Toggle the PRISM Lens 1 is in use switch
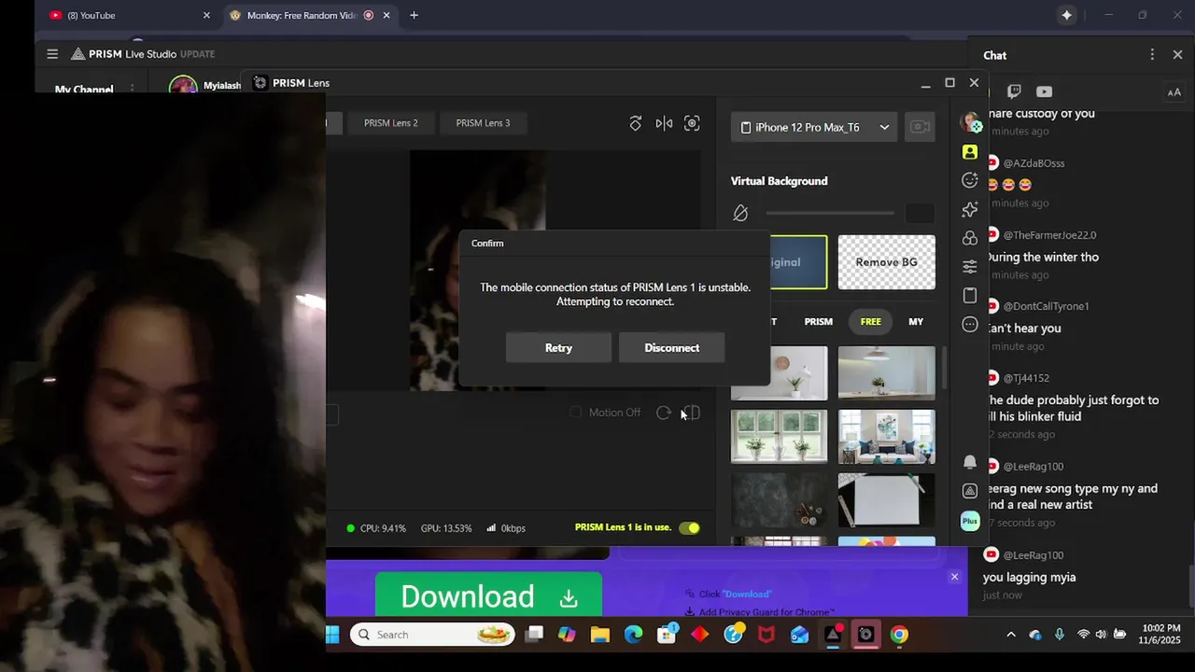This screenshot has width=1195, height=672. (689, 528)
